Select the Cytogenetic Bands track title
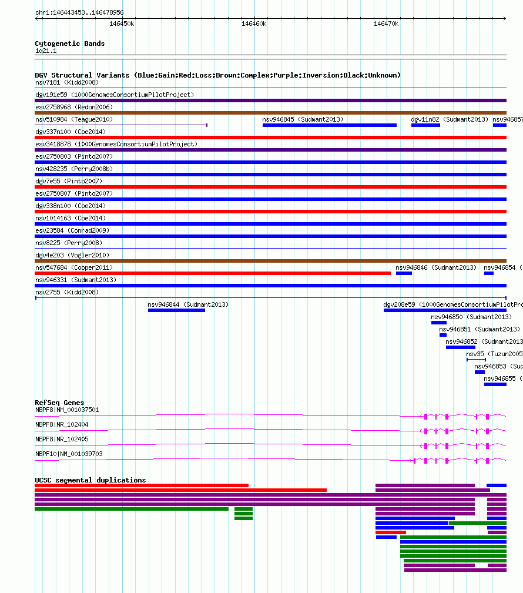The height and width of the screenshot is (593, 523). [69, 43]
